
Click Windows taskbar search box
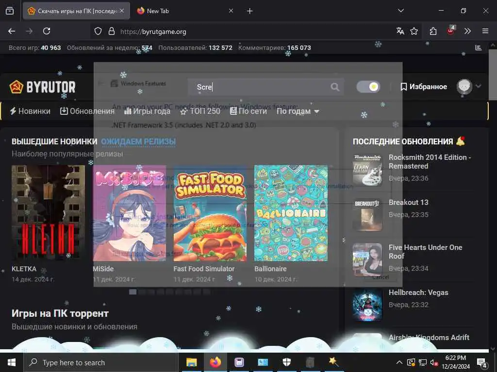[x=101, y=362]
